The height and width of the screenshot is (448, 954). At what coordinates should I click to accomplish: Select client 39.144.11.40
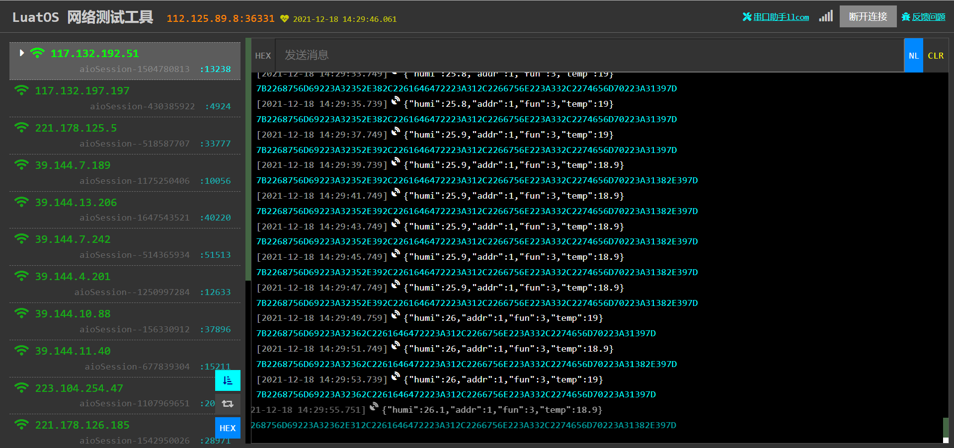point(125,359)
